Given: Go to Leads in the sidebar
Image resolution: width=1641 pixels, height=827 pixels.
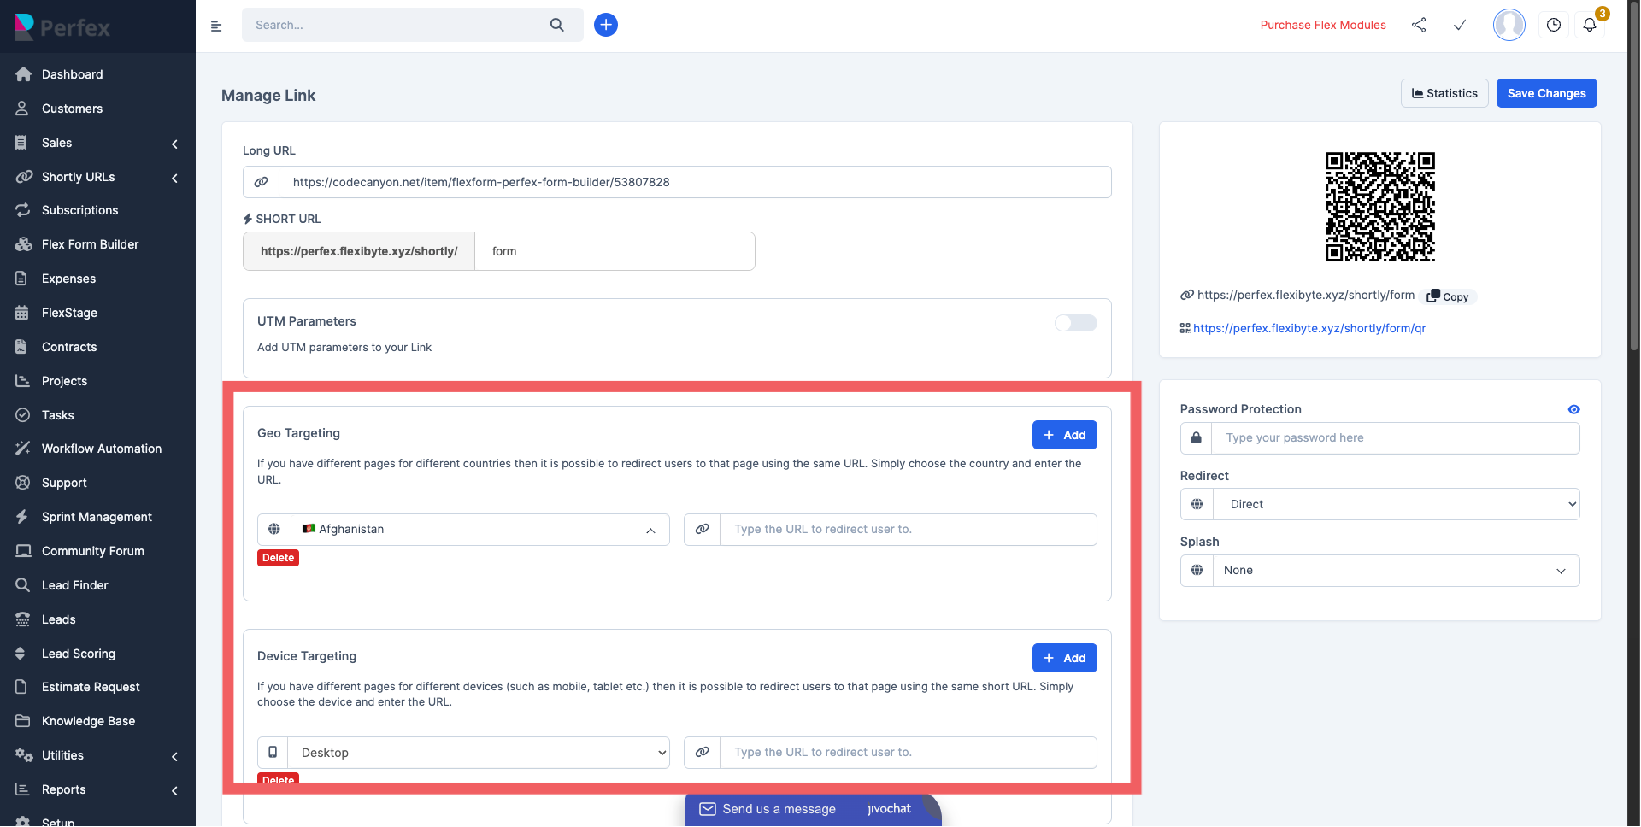Looking at the screenshot, I should (x=59, y=619).
